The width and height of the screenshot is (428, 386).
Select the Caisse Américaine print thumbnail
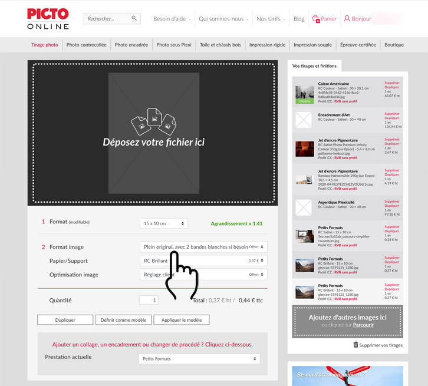[305, 93]
